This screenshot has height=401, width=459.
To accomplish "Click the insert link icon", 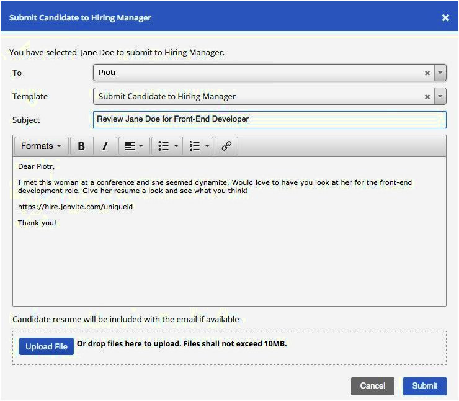I will tap(226, 146).
